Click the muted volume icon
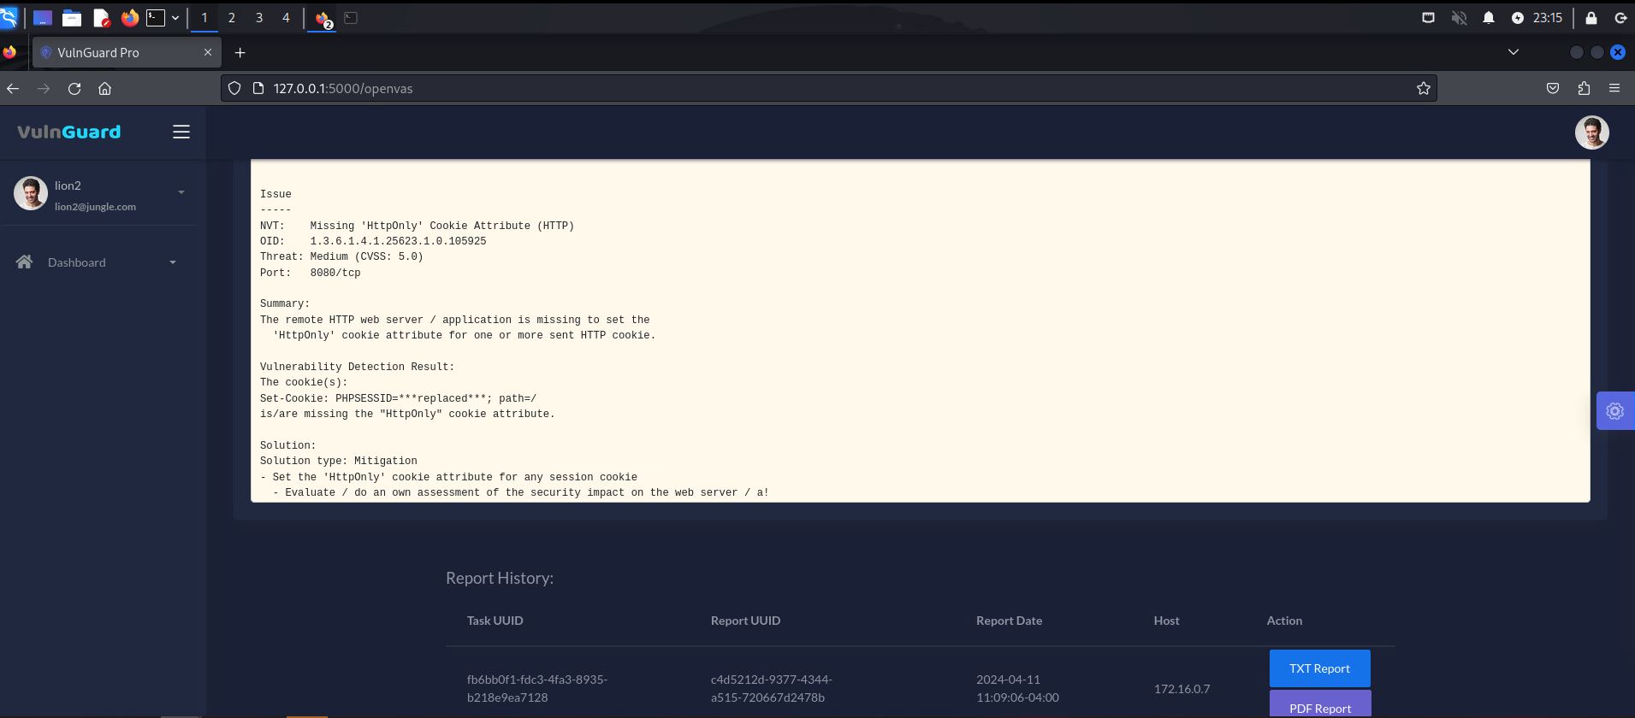This screenshot has height=718, width=1635. pos(1459,17)
